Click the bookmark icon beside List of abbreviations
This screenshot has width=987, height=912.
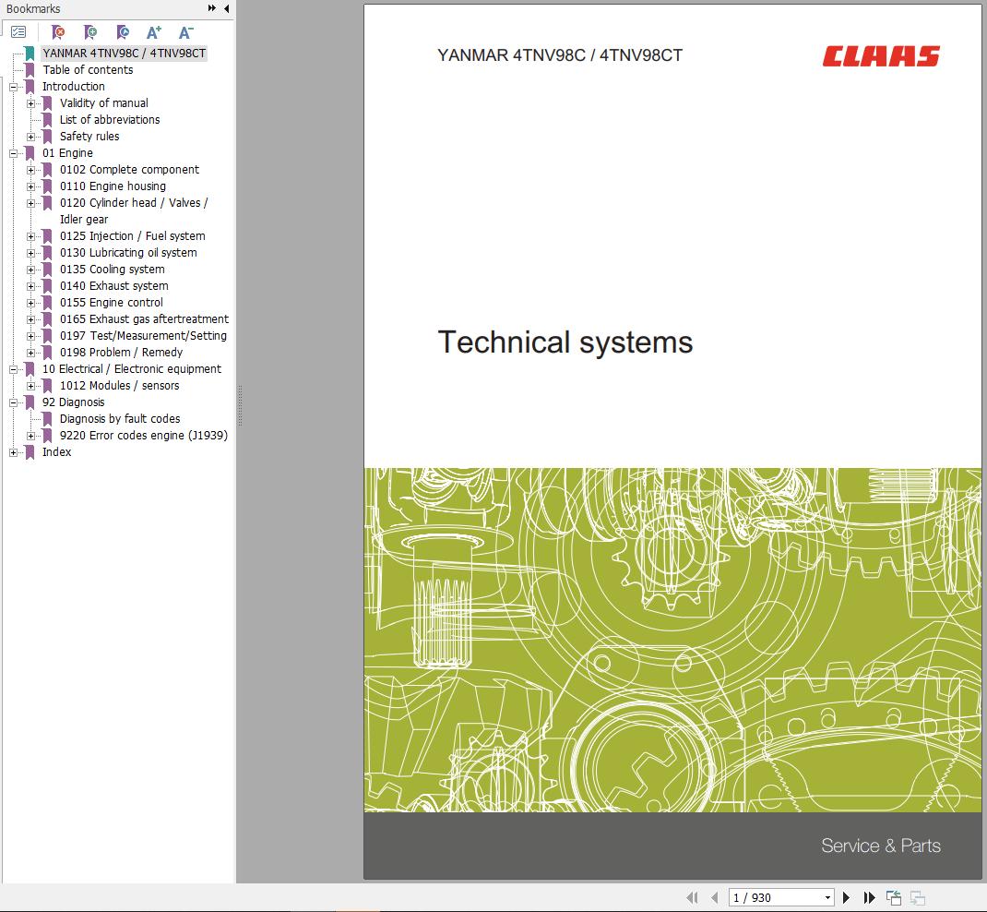47,120
